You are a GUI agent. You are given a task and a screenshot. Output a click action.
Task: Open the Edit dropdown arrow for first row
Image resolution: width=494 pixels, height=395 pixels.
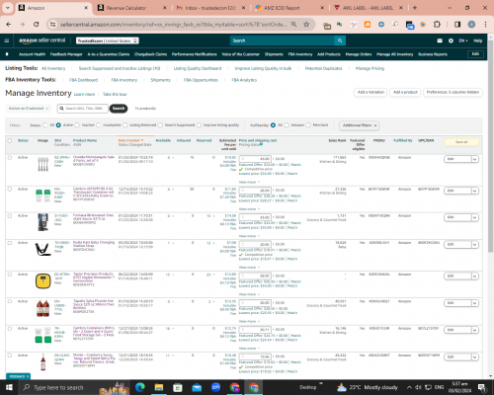coord(474,159)
